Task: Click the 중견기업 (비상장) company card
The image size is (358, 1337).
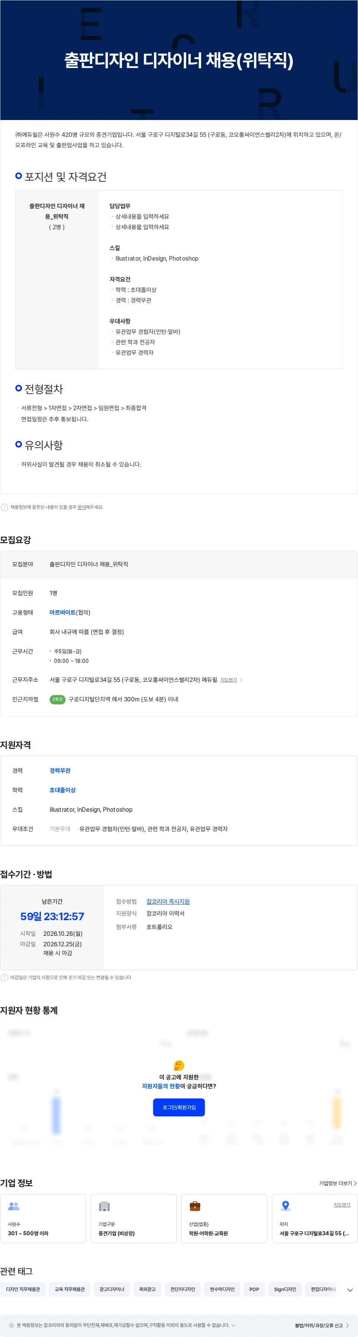Action: [x=134, y=1218]
